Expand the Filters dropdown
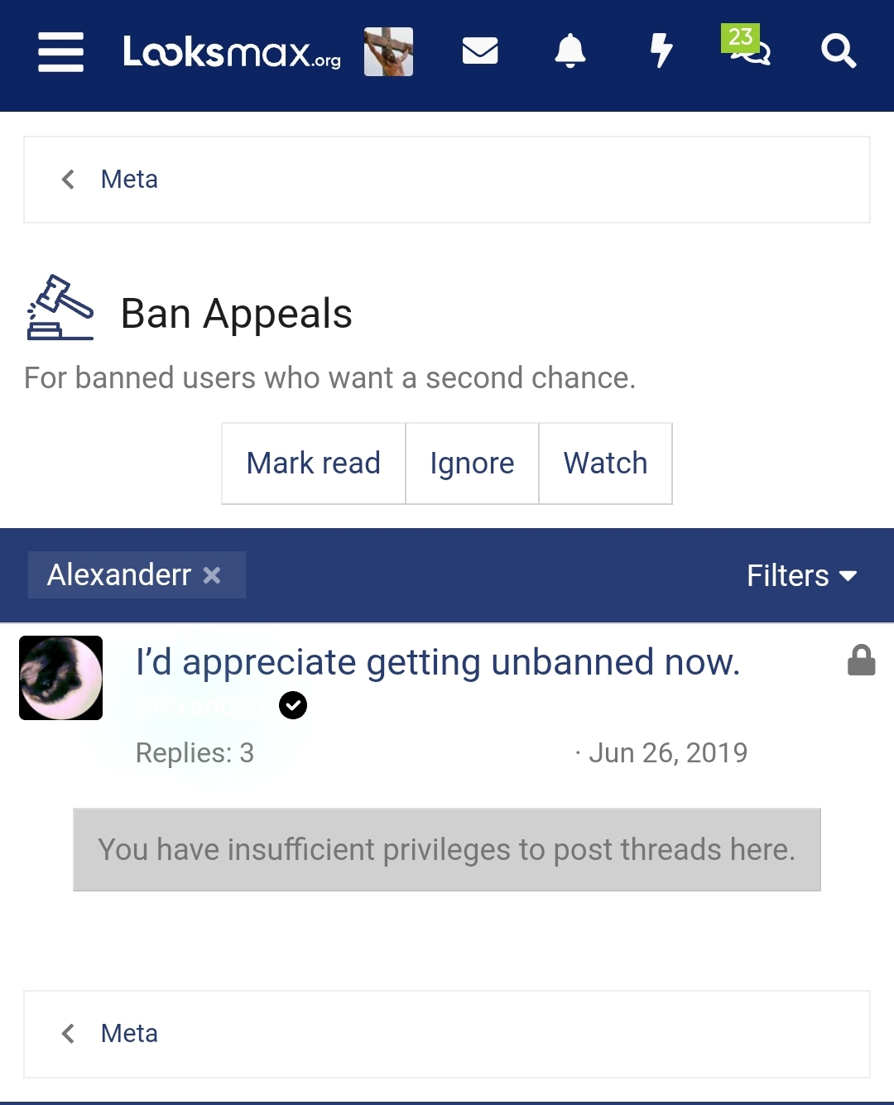This screenshot has width=894, height=1105. tap(801, 575)
